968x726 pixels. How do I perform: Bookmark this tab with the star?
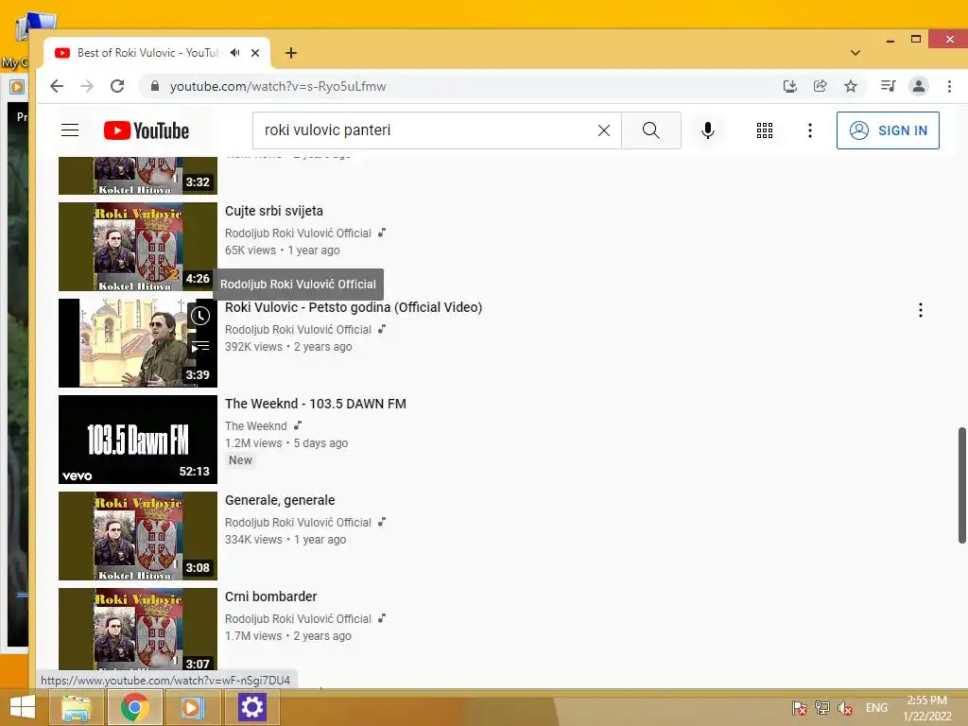(x=851, y=86)
